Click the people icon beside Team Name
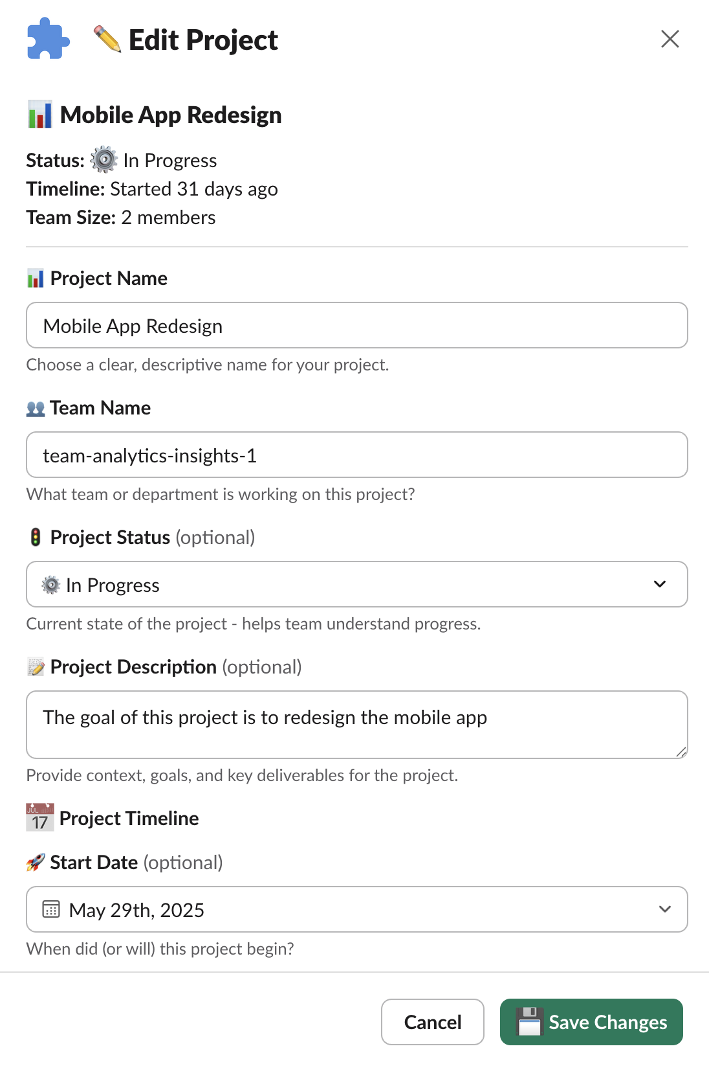The width and height of the screenshot is (709, 1066). pyautogui.click(x=36, y=409)
